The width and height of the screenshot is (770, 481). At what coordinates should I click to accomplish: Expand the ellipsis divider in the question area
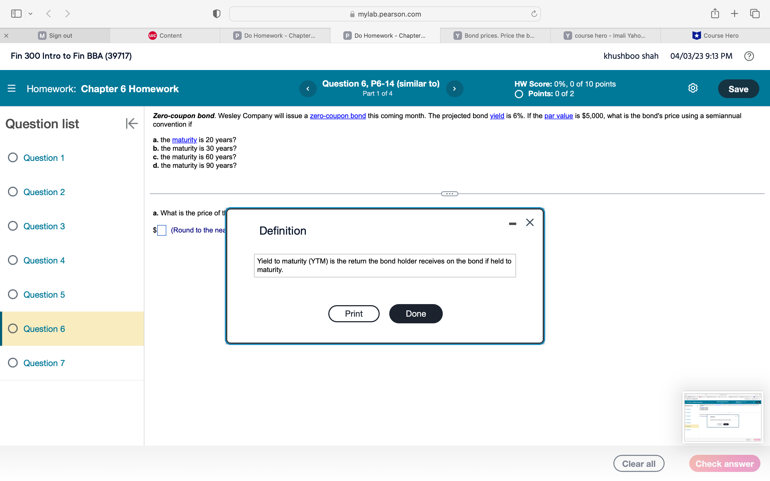coord(450,193)
